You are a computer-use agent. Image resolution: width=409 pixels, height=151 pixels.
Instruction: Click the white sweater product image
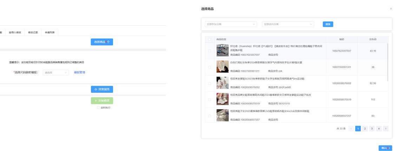222,67
